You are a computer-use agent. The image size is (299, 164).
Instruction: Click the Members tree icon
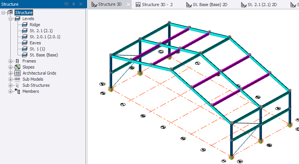click(x=17, y=91)
